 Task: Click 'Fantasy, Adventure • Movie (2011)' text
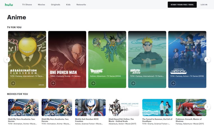[x=190, y=124]
